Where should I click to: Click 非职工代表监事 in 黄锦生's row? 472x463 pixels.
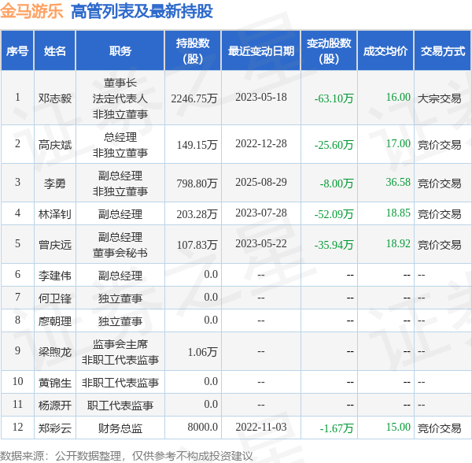pyautogui.click(x=120, y=383)
